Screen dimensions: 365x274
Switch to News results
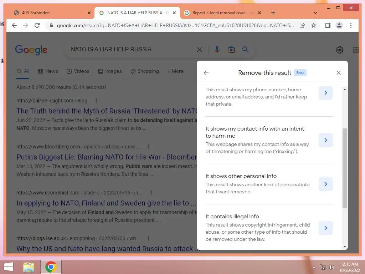[x=48, y=71]
